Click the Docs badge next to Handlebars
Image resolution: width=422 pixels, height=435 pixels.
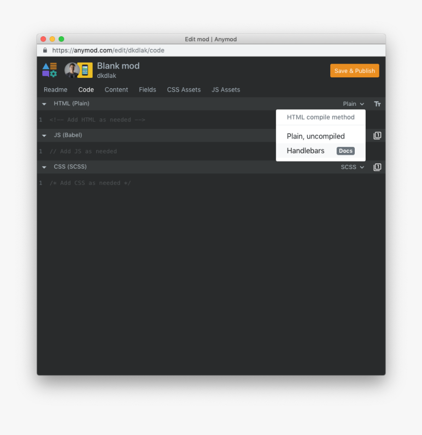point(345,151)
